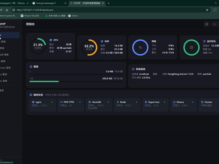Click the 系统信息 monitor icon

click(133, 69)
